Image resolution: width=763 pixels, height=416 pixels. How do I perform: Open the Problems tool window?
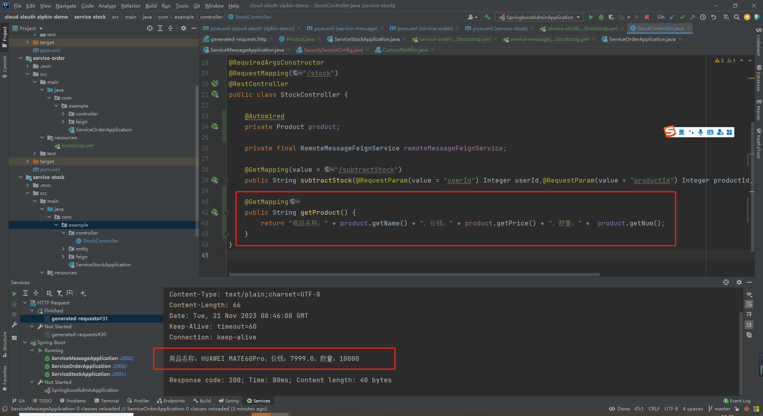pyautogui.click(x=73, y=401)
